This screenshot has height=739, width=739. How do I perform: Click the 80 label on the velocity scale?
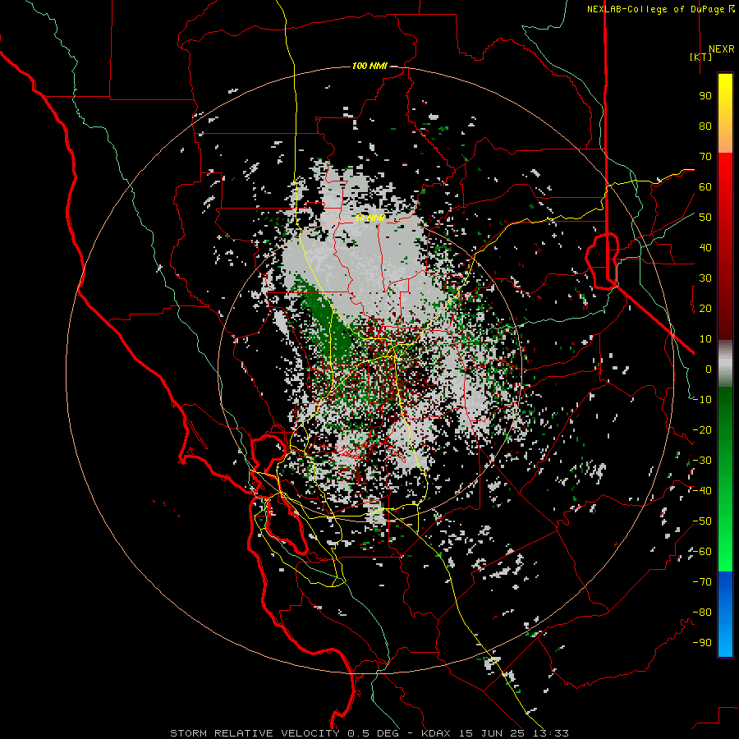pyautogui.click(x=705, y=126)
